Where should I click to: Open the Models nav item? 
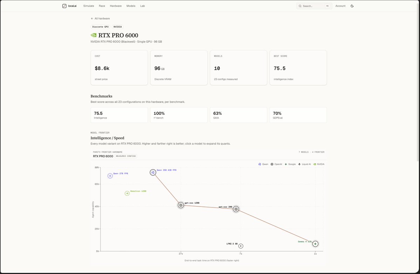click(131, 6)
